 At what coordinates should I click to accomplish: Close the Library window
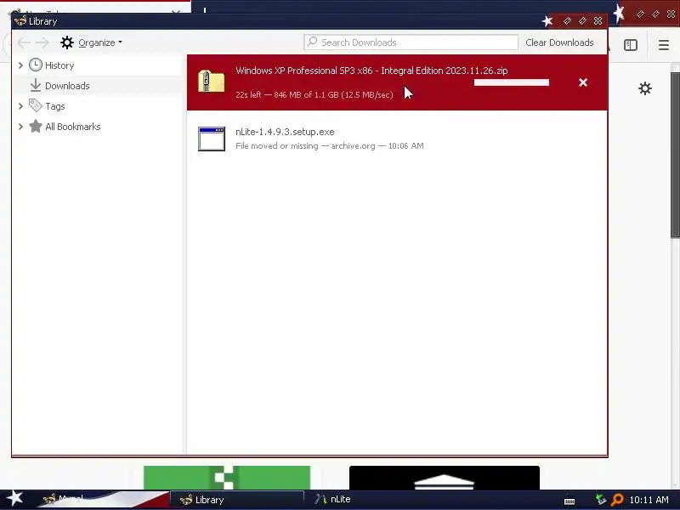(598, 20)
